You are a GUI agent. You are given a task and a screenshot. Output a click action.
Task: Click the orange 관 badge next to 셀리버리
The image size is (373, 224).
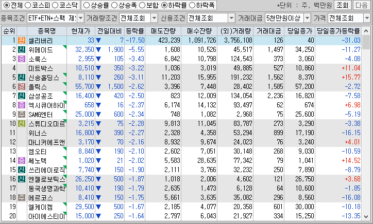point(22,41)
